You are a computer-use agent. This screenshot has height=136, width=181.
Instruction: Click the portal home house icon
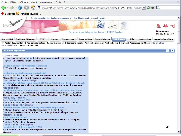(x=158, y=26)
